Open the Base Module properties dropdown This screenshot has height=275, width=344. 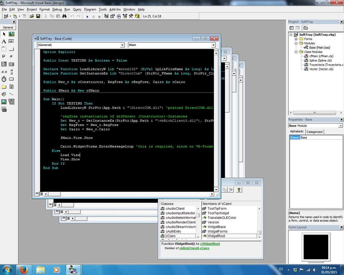point(341,126)
